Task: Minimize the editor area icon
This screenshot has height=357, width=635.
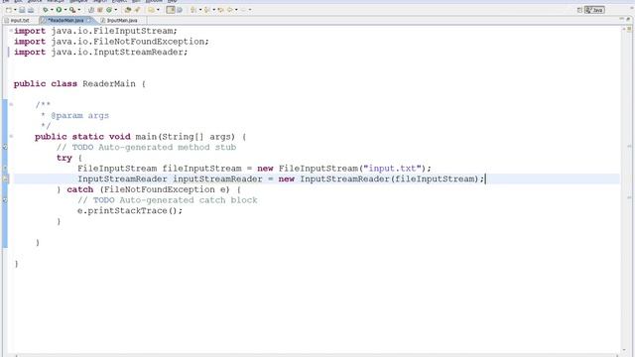Action: (x=622, y=19)
